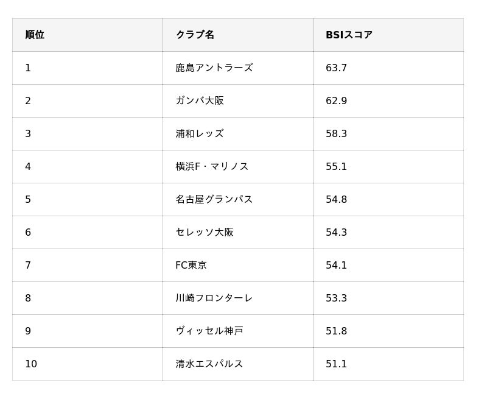
Task: Click the 55.1 score cell
Action: coord(388,166)
